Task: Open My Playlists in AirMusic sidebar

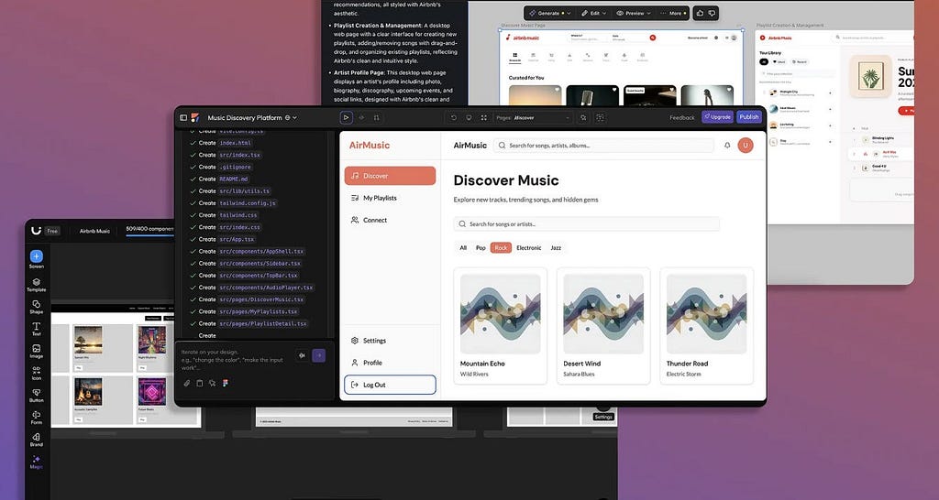Action: tap(380, 198)
